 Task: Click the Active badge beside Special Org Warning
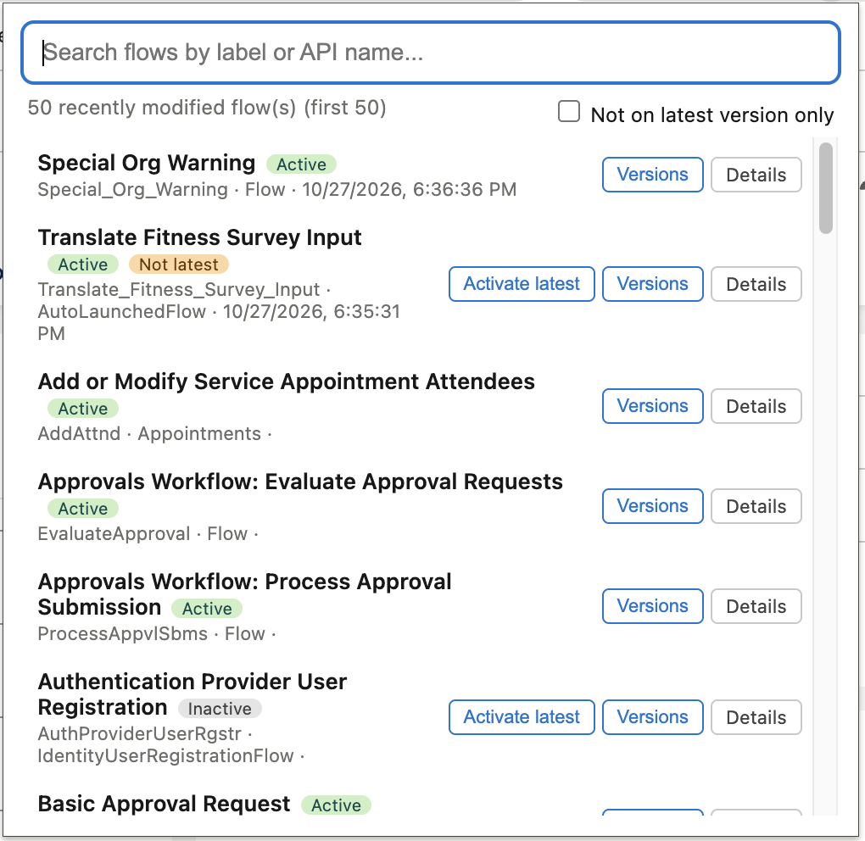(301, 164)
